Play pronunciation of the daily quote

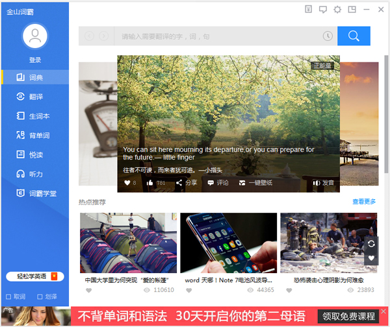tap(323, 183)
